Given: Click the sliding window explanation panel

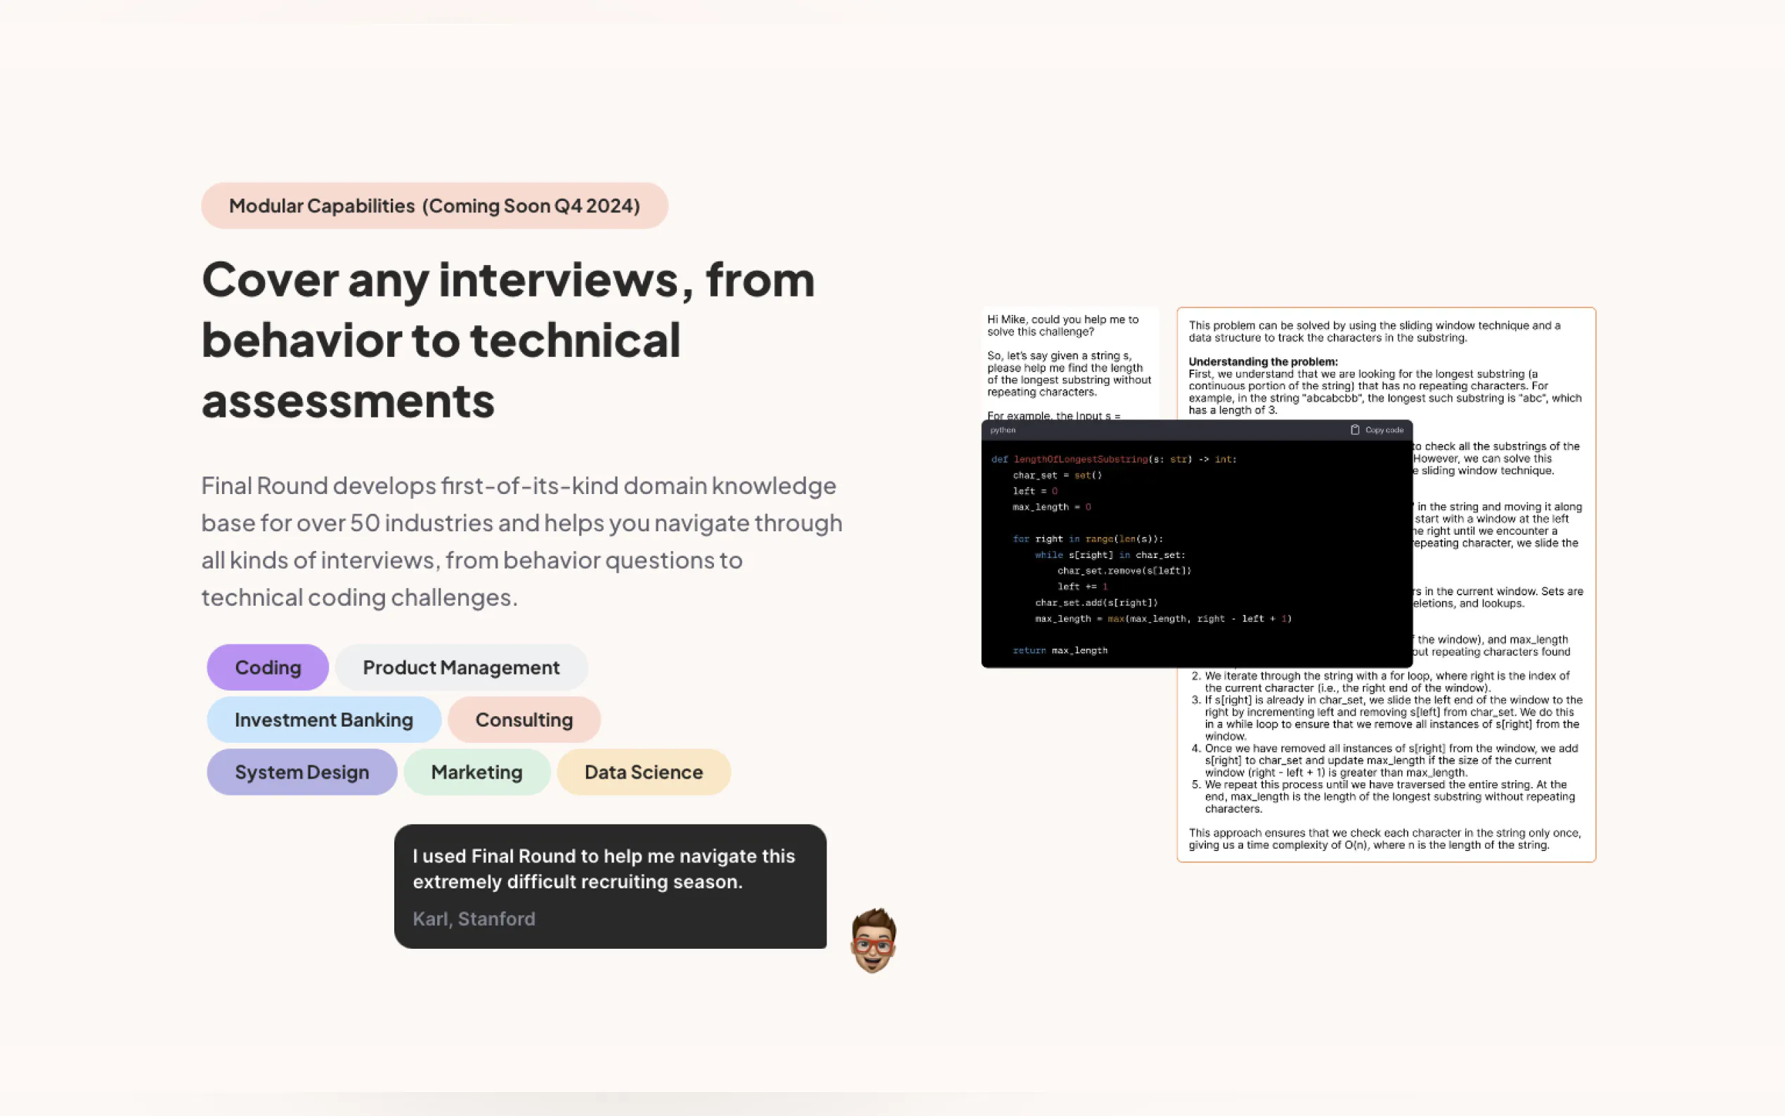Looking at the screenshot, I should pos(1387,585).
